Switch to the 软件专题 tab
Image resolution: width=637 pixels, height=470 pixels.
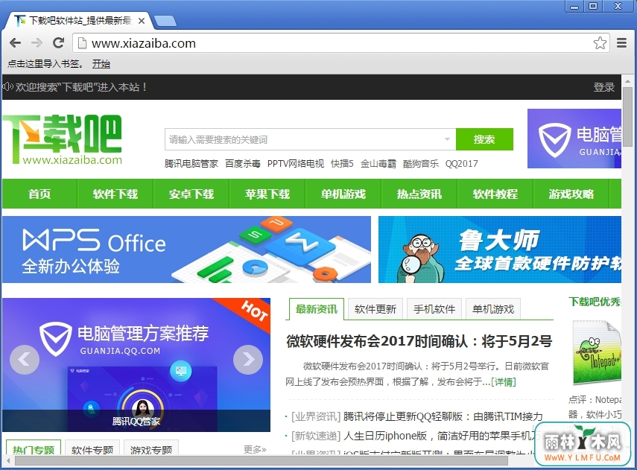[92, 448]
